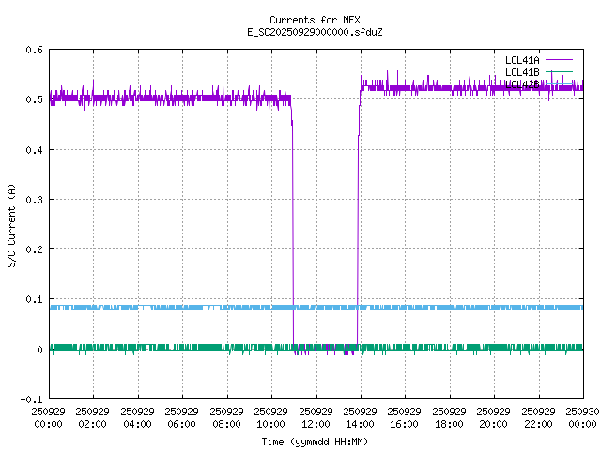Click the purple line's falling edge near 11:00
Image resolution: width=601 pixels, height=450 pixels.
coord(292,225)
